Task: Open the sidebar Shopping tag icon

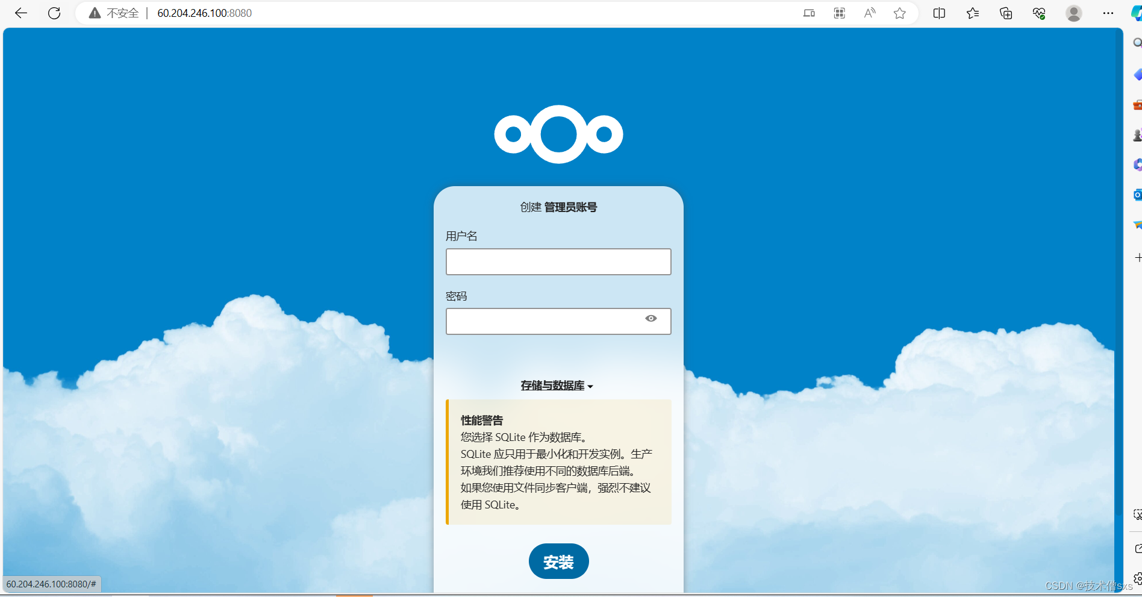Action: pos(1137,75)
